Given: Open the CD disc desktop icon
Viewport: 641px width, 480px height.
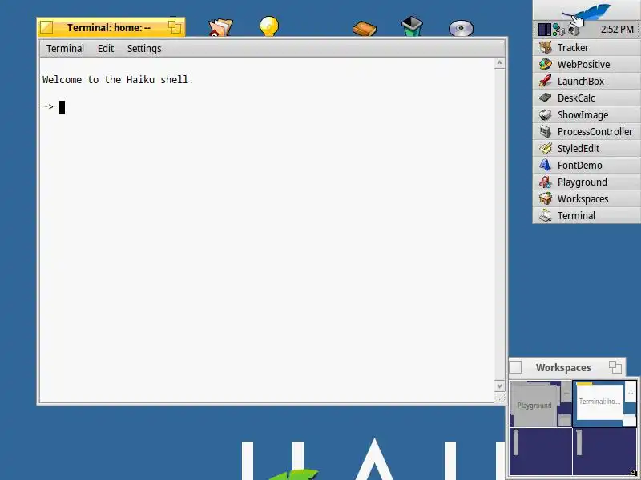Looking at the screenshot, I should click(x=462, y=28).
